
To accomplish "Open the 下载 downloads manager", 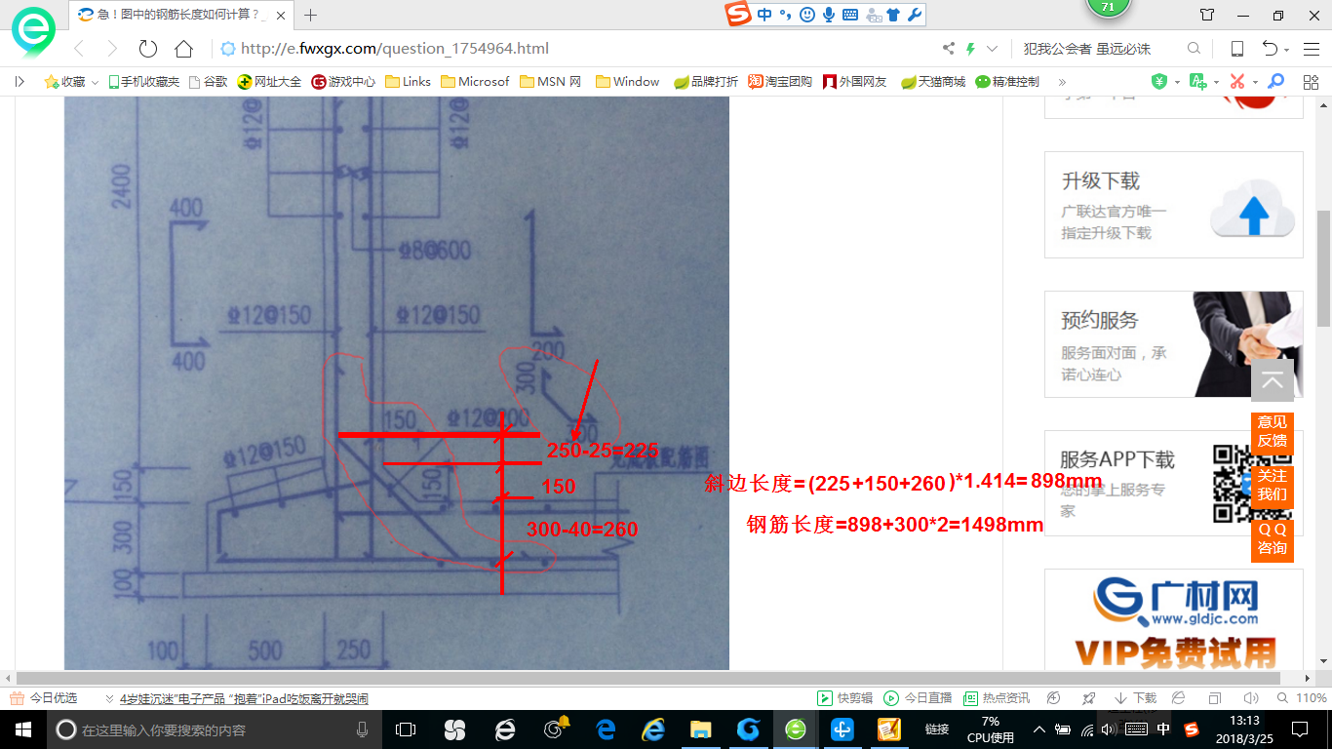I will [1135, 698].
